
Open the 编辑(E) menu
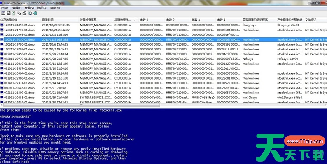click(x=17, y=8)
